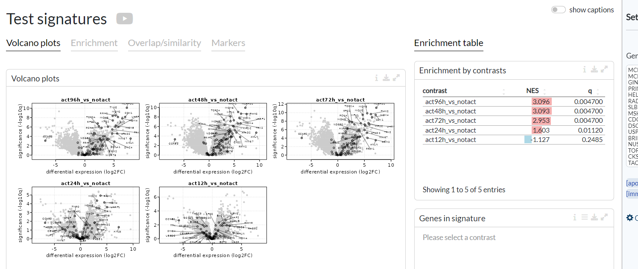Sort the table by the NES column
Image resolution: width=638 pixels, height=269 pixels.
coord(533,90)
